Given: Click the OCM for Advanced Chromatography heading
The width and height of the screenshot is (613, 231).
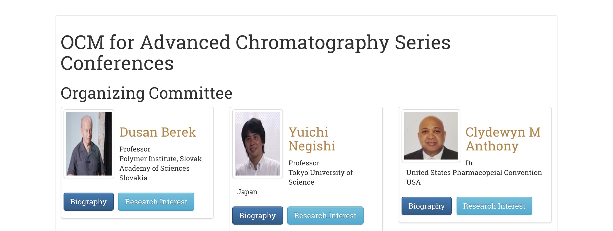Looking at the screenshot, I should pyautogui.click(x=255, y=53).
